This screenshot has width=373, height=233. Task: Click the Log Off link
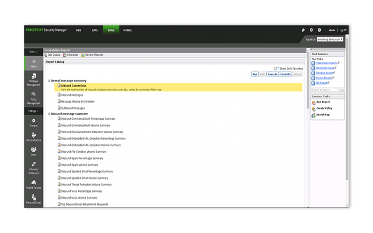pos(343,30)
